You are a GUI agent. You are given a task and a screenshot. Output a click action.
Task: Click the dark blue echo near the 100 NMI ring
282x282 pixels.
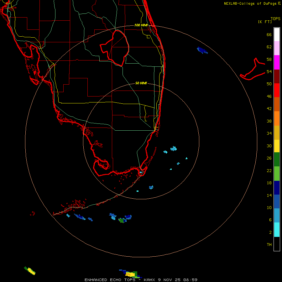click(202, 50)
